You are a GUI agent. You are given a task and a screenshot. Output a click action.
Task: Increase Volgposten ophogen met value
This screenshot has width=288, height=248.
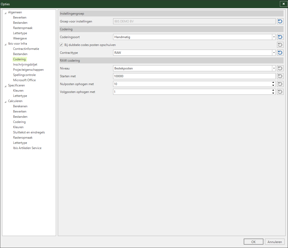point(273,90)
